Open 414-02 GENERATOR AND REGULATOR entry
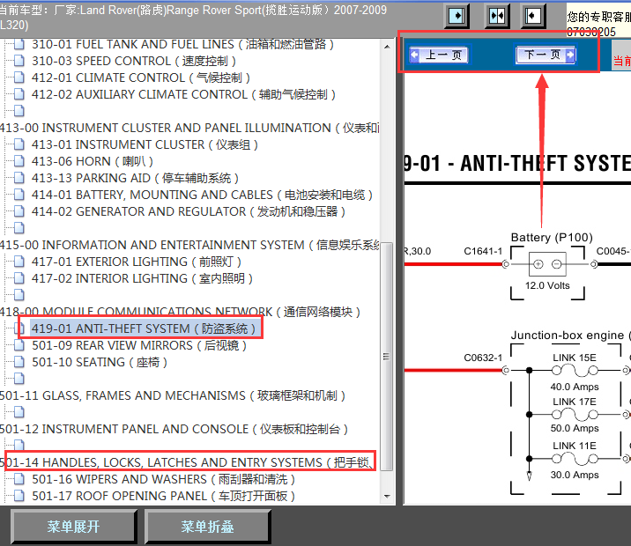This screenshot has height=546, width=631. click(189, 211)
